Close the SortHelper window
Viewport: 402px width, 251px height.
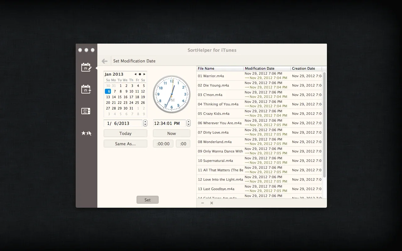(x=80, y=50)
